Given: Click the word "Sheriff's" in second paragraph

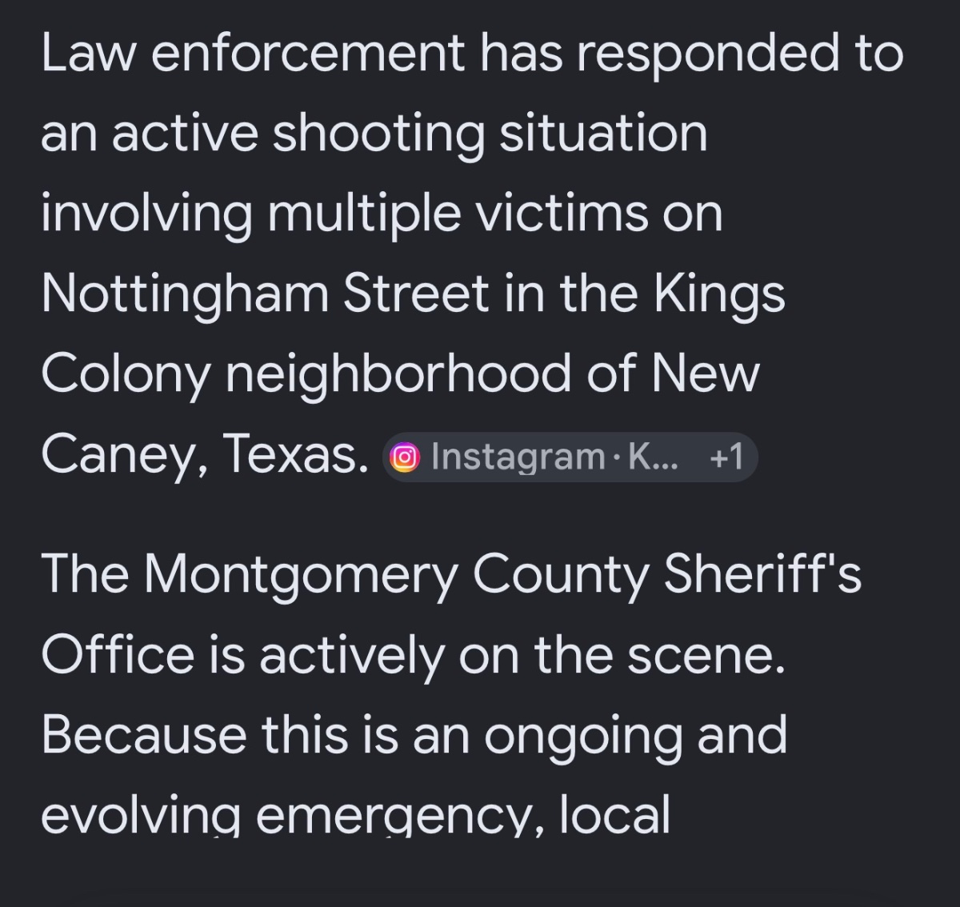Looking at the screenshot, I should (763, 574).
